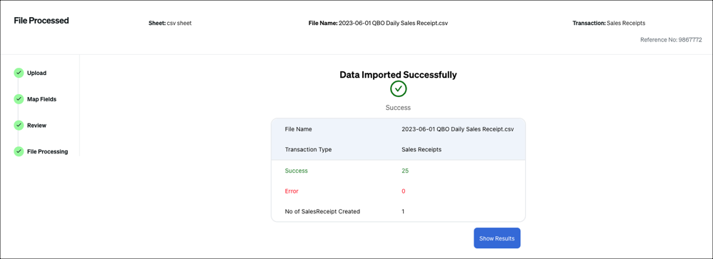Select the Review step label
Image resolution: width=713 pixels, height=259 pixels.
coord(37,126)
